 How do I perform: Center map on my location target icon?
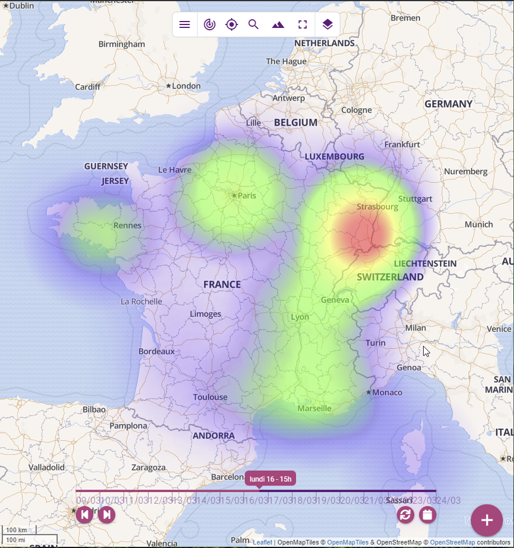pos(232,24)
